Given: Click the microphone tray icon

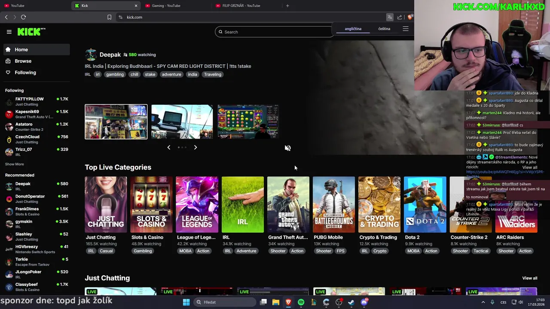Looking at the screenshot, I should tap(492, 302).
